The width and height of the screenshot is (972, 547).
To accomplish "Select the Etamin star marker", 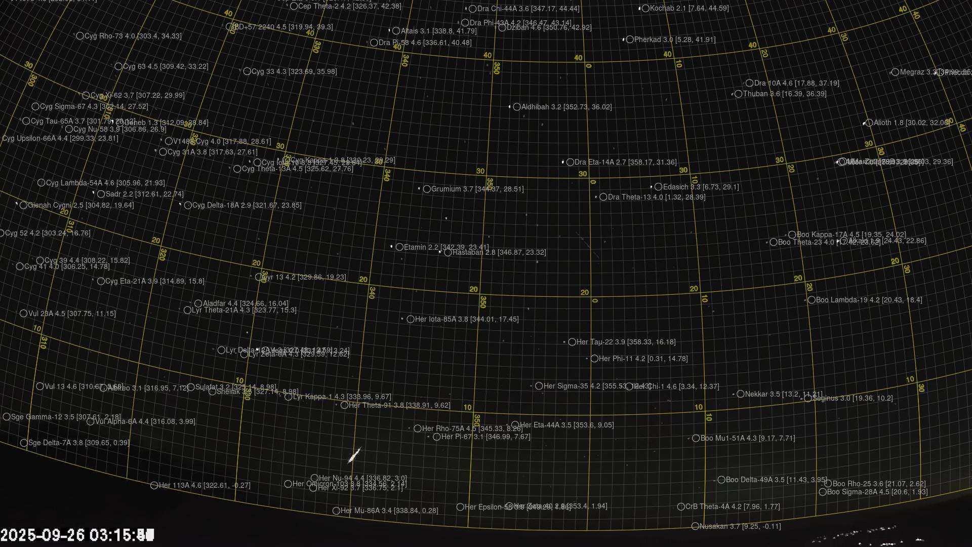I will [x=399, y=247].
